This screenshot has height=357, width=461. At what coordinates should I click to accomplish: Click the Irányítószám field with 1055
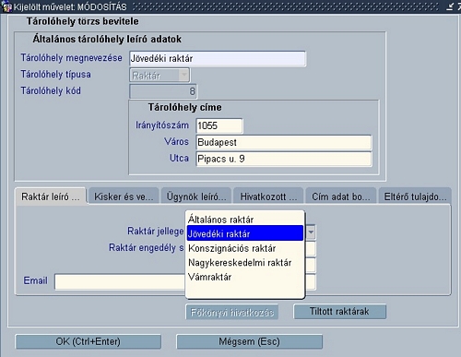click(219, 125)
